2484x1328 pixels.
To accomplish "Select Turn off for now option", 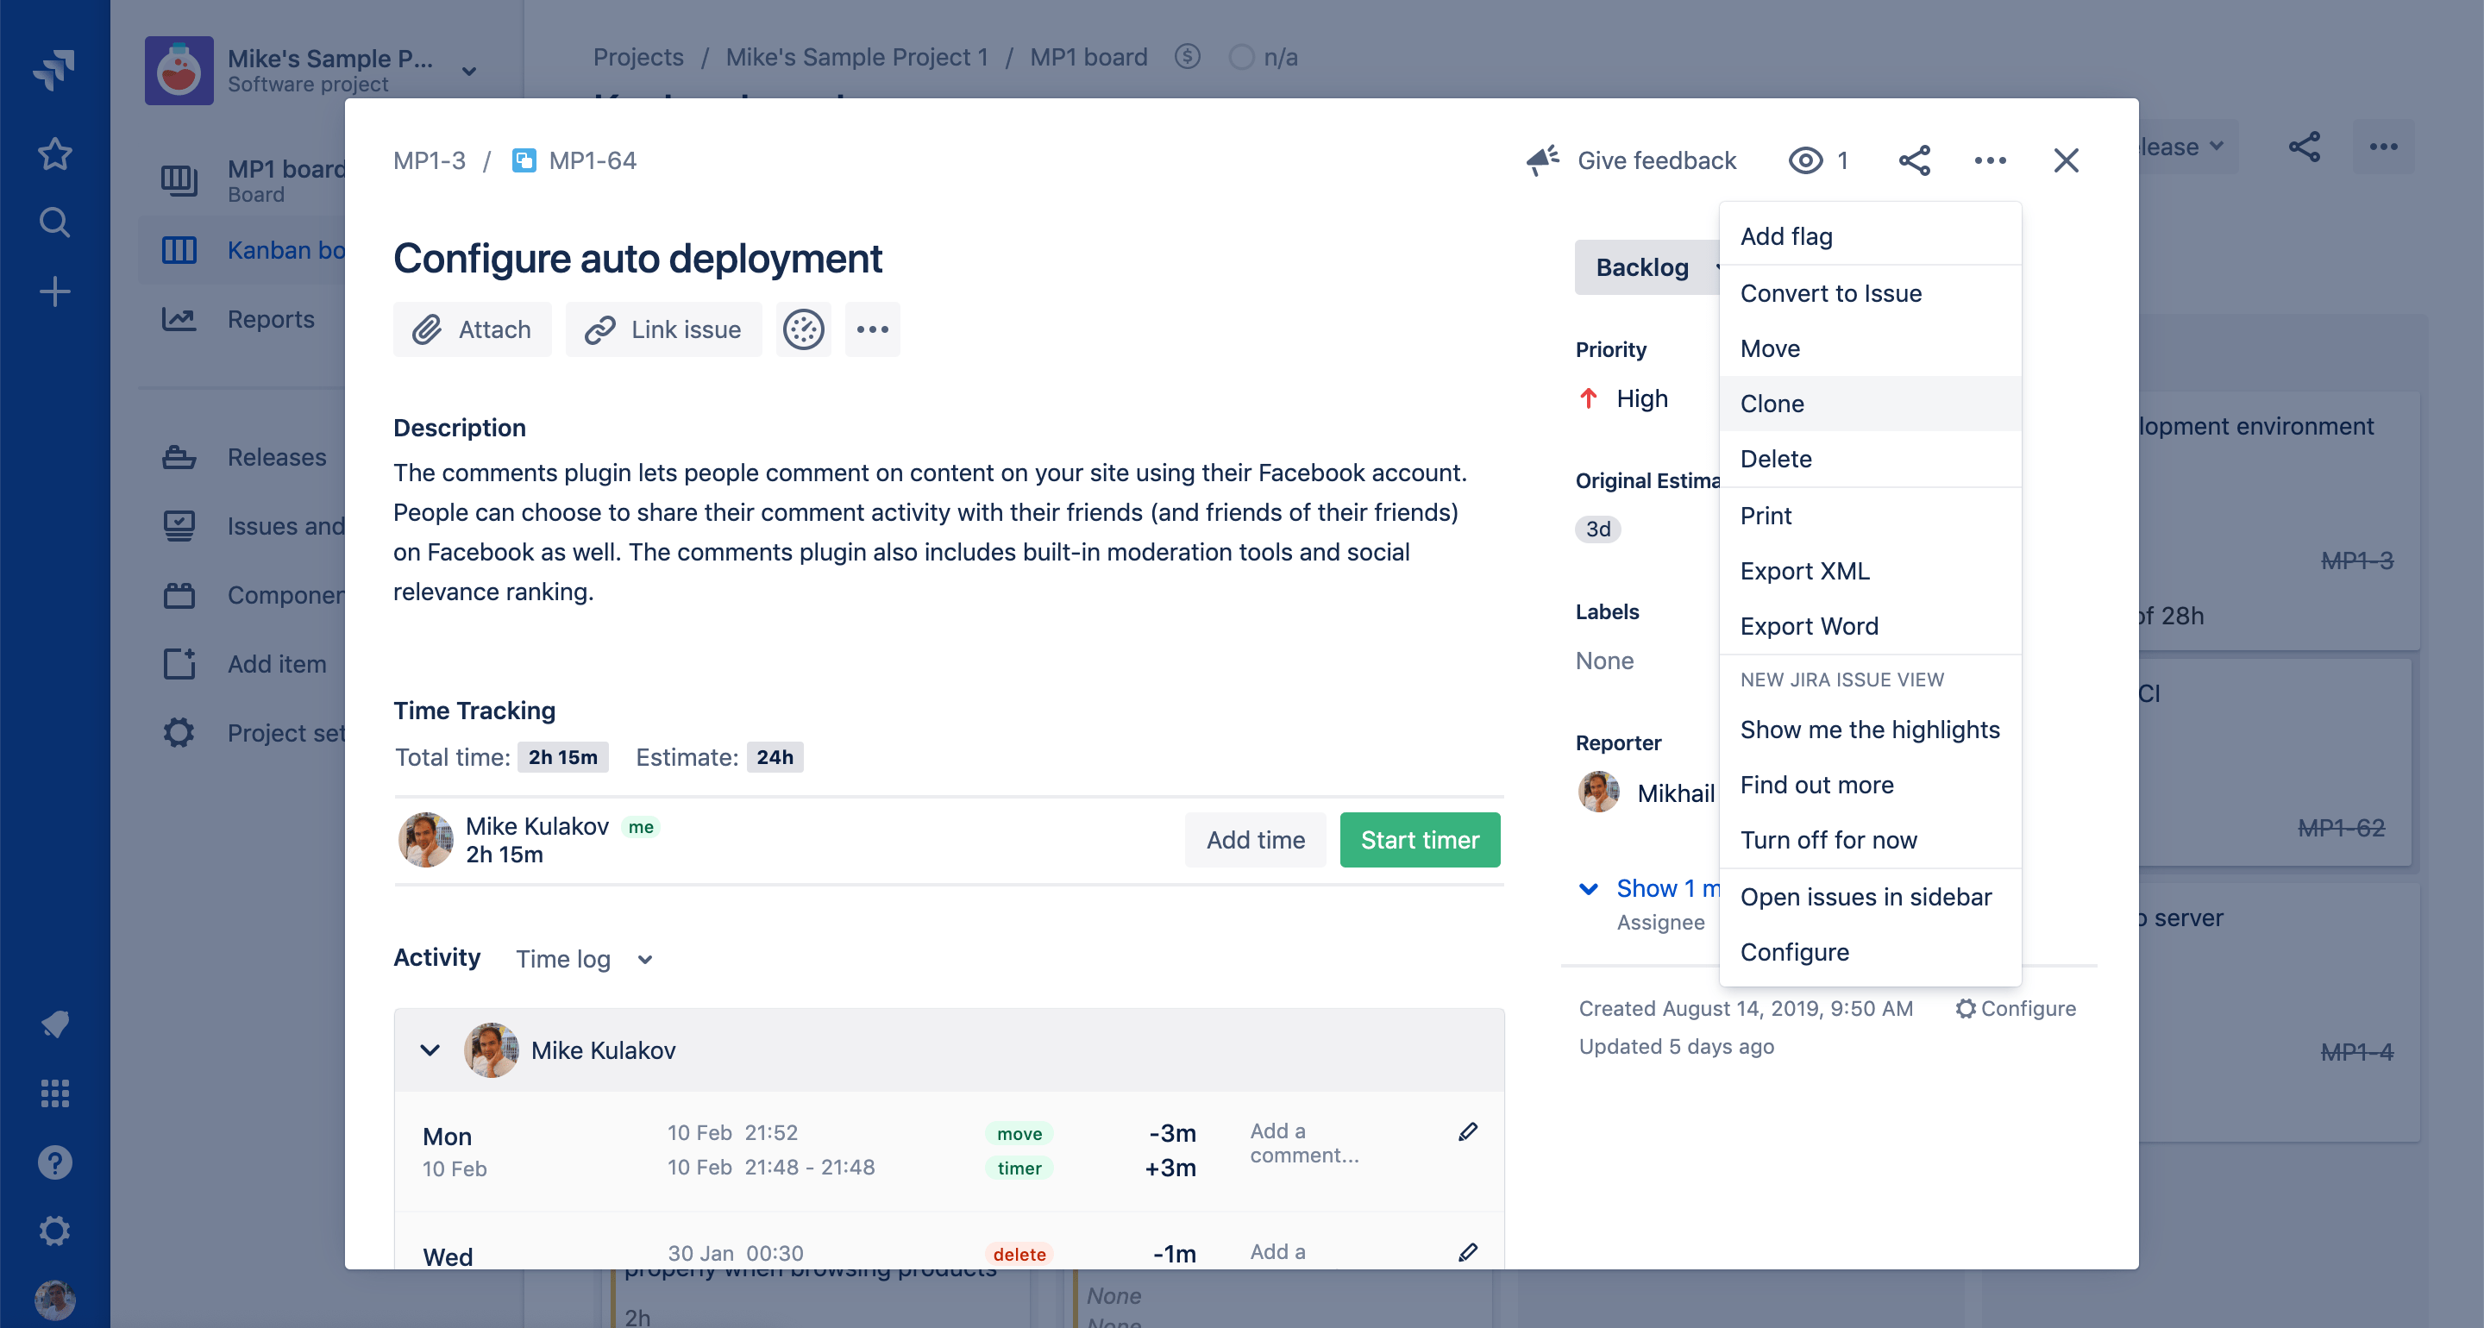I will (x=1828, y=840).
